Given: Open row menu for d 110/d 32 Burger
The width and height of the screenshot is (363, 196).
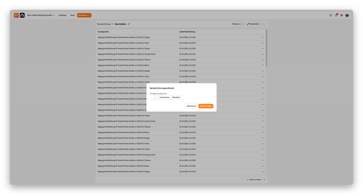Looking at the screenshot, I should pyautogui.click(x=263, y=37).
